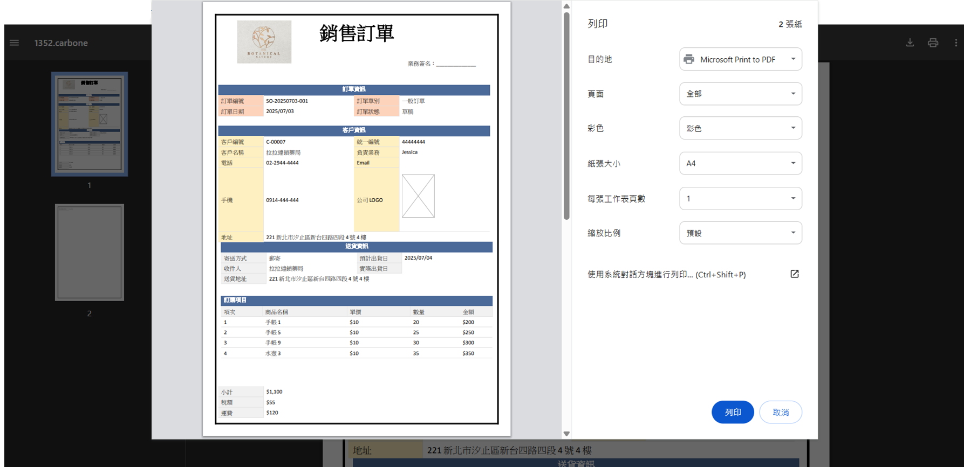964x467 pixels.
Task: Open the 每張工作表頁數 pages per sheet dropdown
Action: (740, 198)
